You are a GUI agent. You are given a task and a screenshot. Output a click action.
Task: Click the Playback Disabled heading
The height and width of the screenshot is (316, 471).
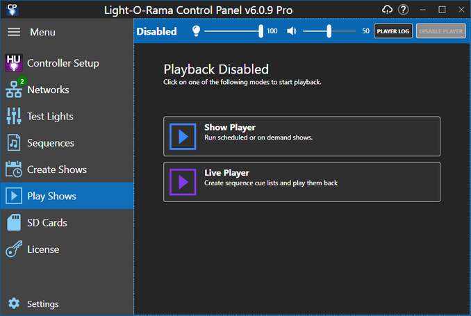coord(216,69)
